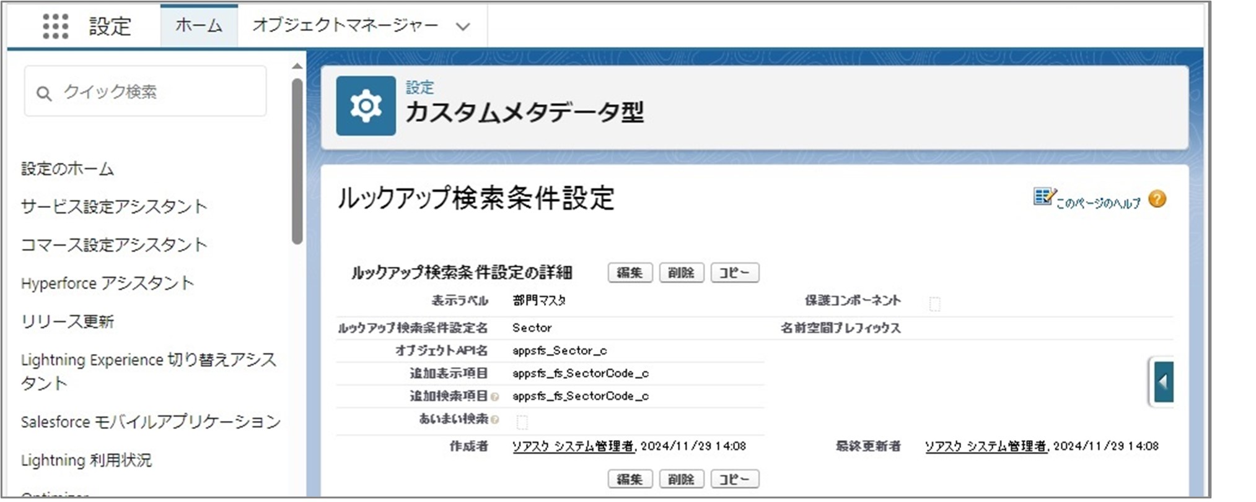Open the このページのヘルプ link

click(1097, 204)
